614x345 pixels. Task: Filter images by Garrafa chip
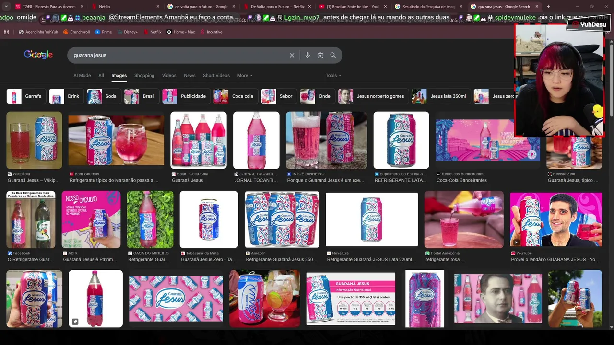(x=26, y=96)
